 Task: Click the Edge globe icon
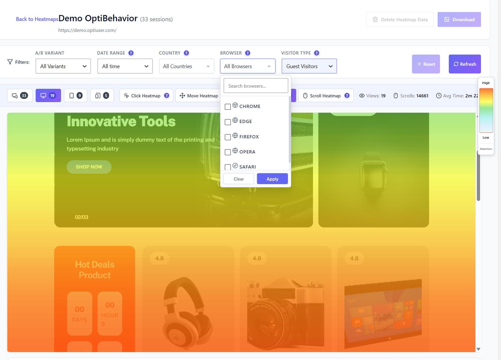point(235,120)
